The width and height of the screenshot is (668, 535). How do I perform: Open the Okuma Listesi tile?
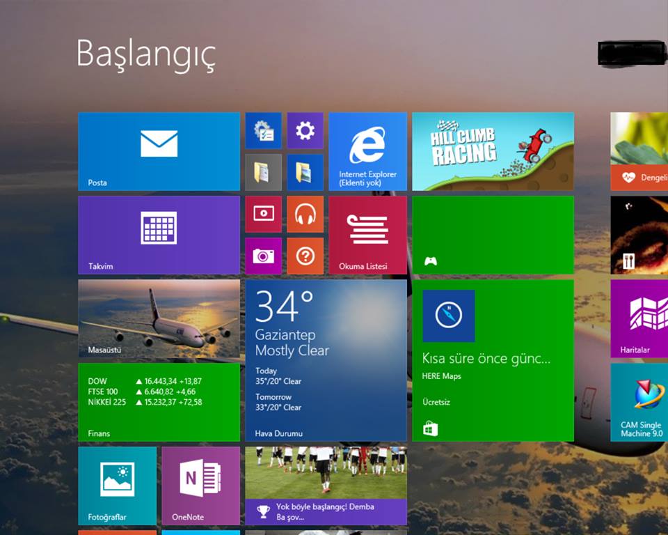pos(367,235)
